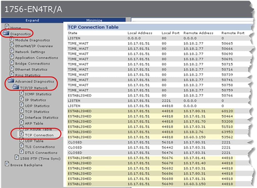Click the IP Statistics page icon

(x=22, y=99)
